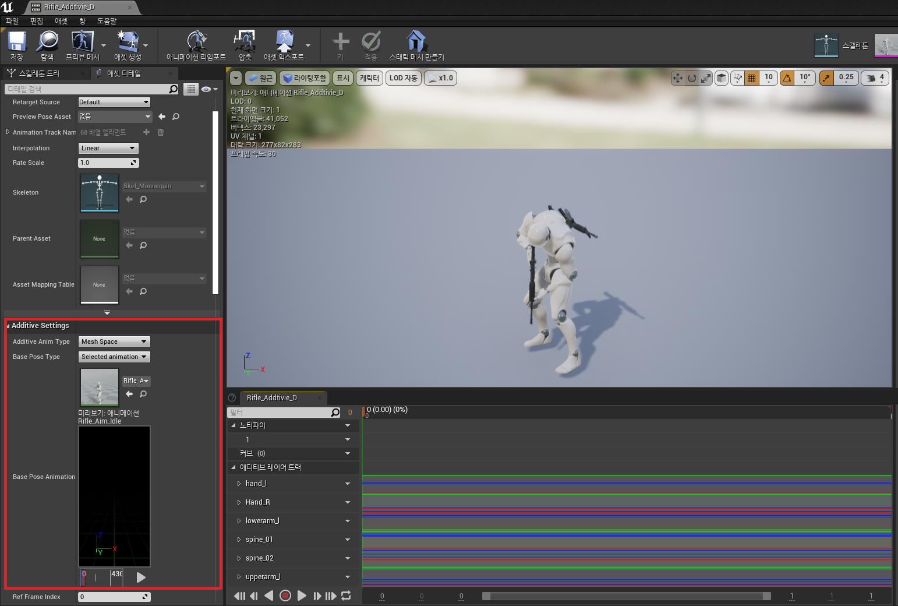The width and height of the screenshot is (898, 606).
Task: Click the 스태틱 메시 만들기 icon
Action: (416, 45)
